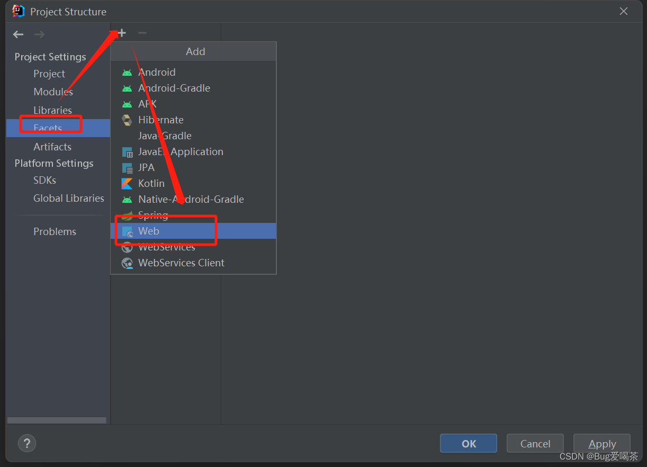Click the WebServices Client icon

(127, 263)
